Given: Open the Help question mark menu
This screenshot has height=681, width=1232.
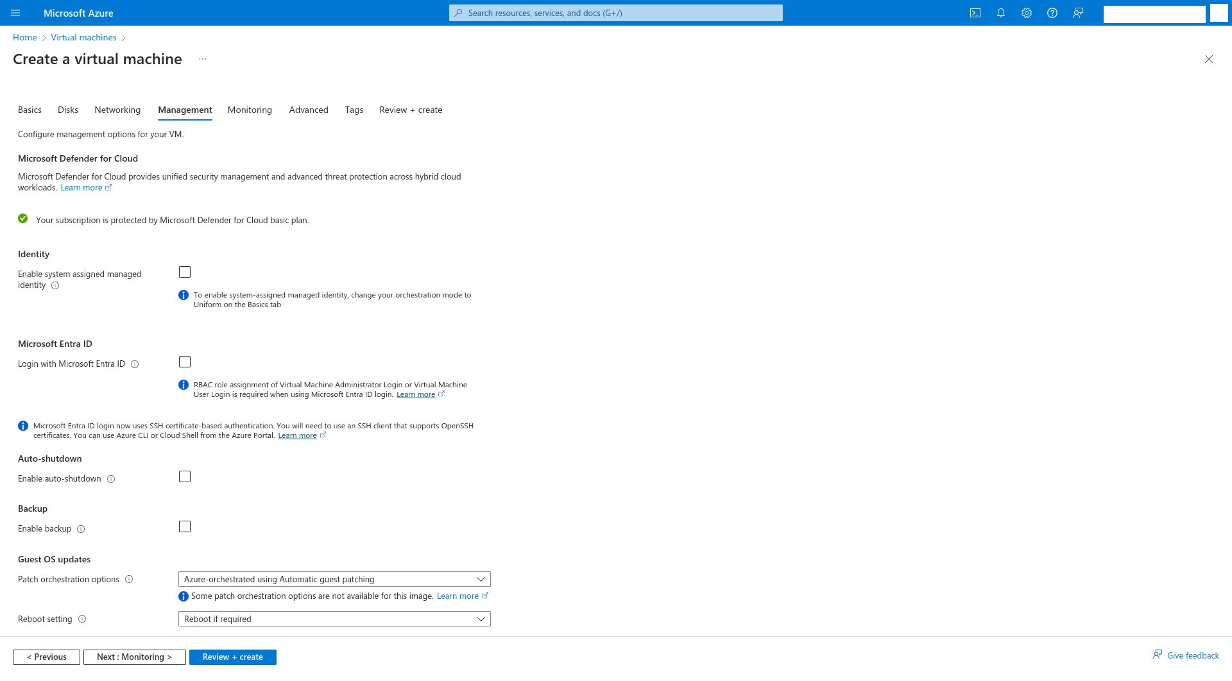Looking at the screenshot, I should (x=1052, y=13).
